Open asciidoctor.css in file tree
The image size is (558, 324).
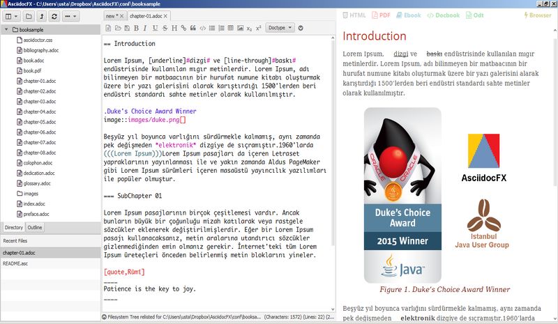click(x=38, y=40)
